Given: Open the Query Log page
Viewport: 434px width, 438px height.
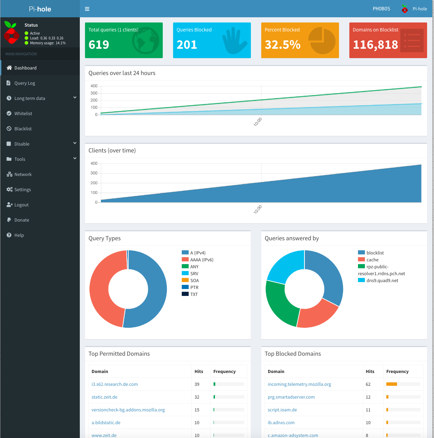Looking at the screenshot, I should [x=40, y=83].
